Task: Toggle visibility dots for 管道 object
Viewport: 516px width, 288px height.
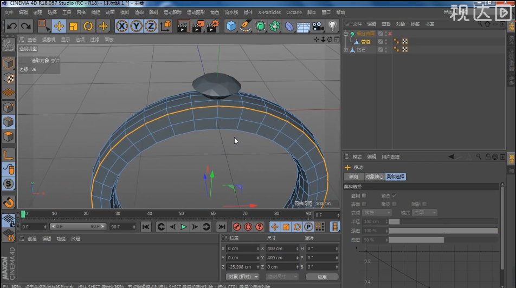Action: coord(386,42)
